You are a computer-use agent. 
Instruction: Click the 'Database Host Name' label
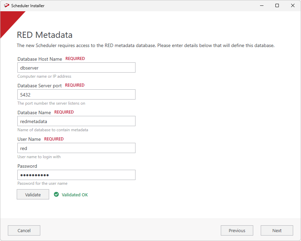[x=40, y=59]
